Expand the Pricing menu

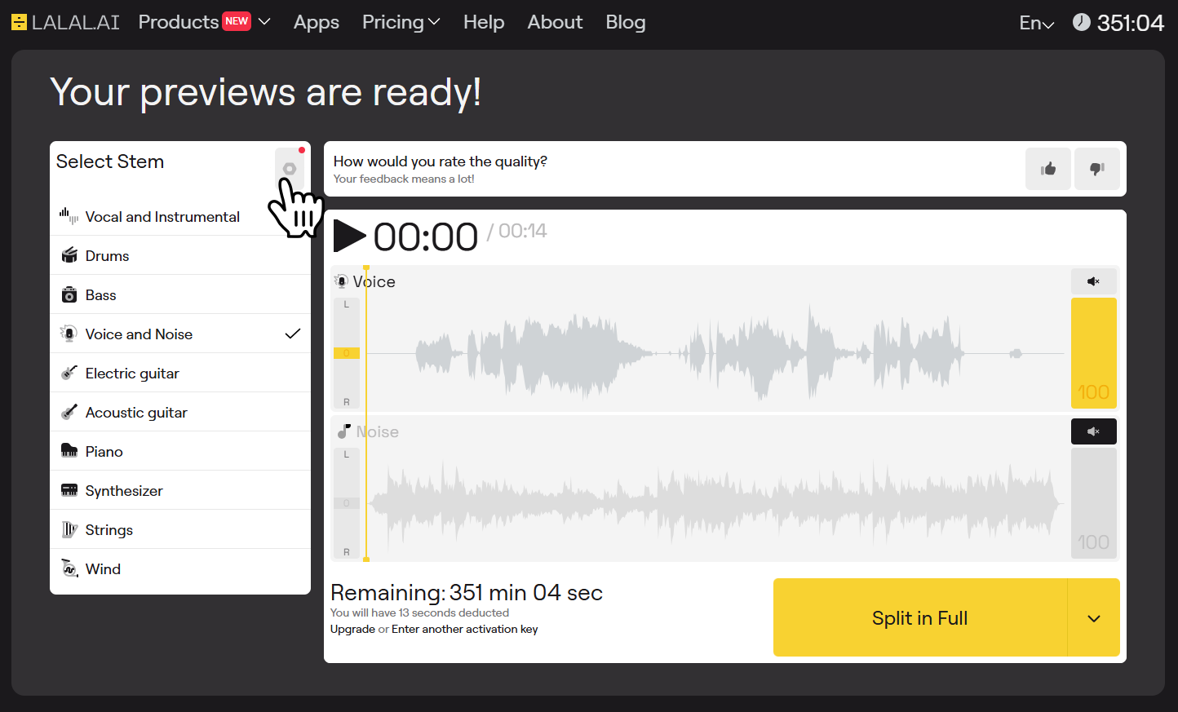point(401,22)
